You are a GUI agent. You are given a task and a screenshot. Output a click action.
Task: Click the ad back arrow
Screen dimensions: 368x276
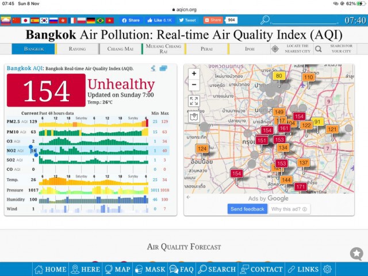click(x=188, y=197)
